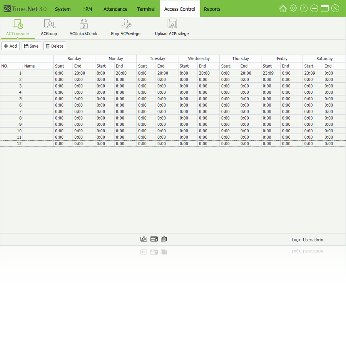346x346 pixels.
Task: Click terminal device icon in upper status bar
Action: 154,239
